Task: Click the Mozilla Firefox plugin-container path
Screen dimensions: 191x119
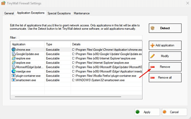Action: click(104, 76)
